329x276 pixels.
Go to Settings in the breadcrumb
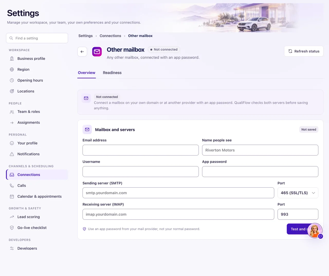[x=86, y=36]
